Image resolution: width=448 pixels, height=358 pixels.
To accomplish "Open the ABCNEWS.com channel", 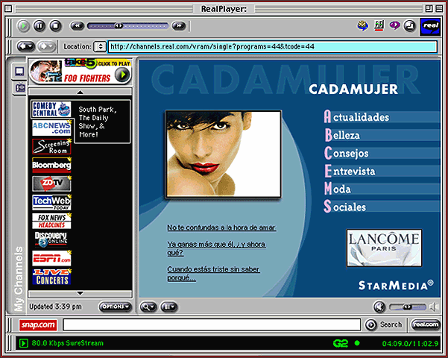I will (x=51, y=128).
